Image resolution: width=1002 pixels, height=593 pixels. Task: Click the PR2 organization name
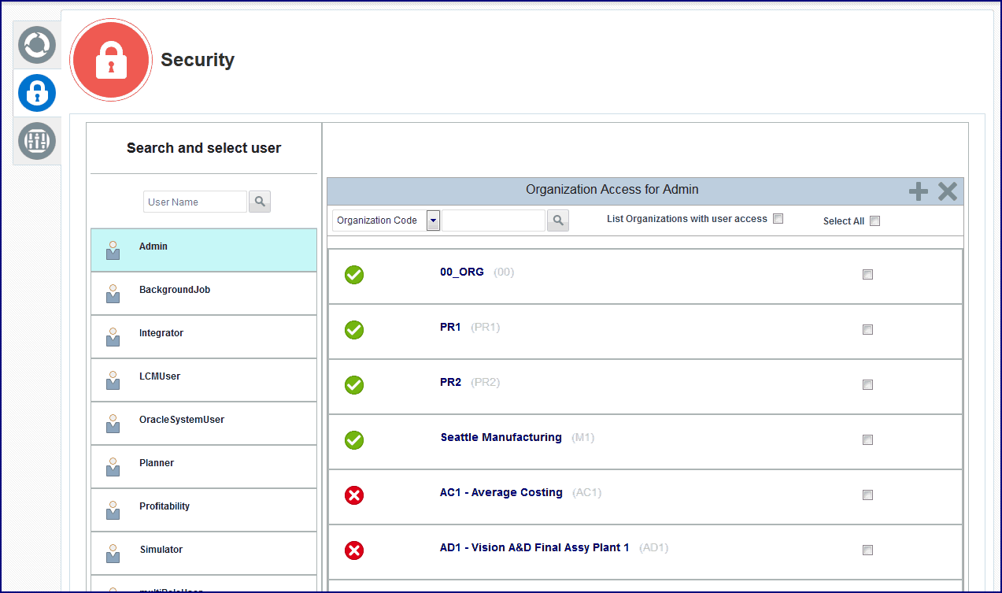[x=450, y=383]
